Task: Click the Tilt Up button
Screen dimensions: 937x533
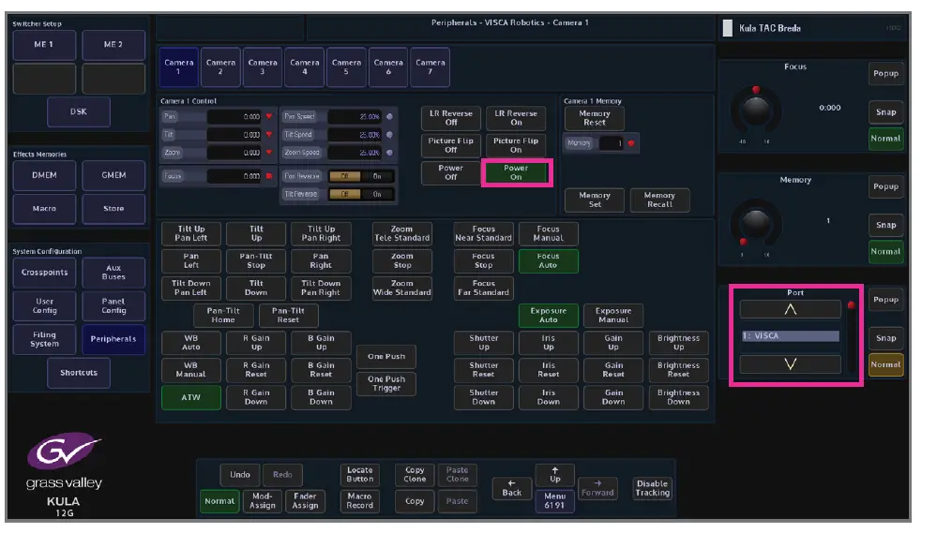Action: [256, 233]
